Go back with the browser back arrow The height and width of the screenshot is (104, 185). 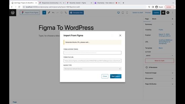click(x=12, y=7)
